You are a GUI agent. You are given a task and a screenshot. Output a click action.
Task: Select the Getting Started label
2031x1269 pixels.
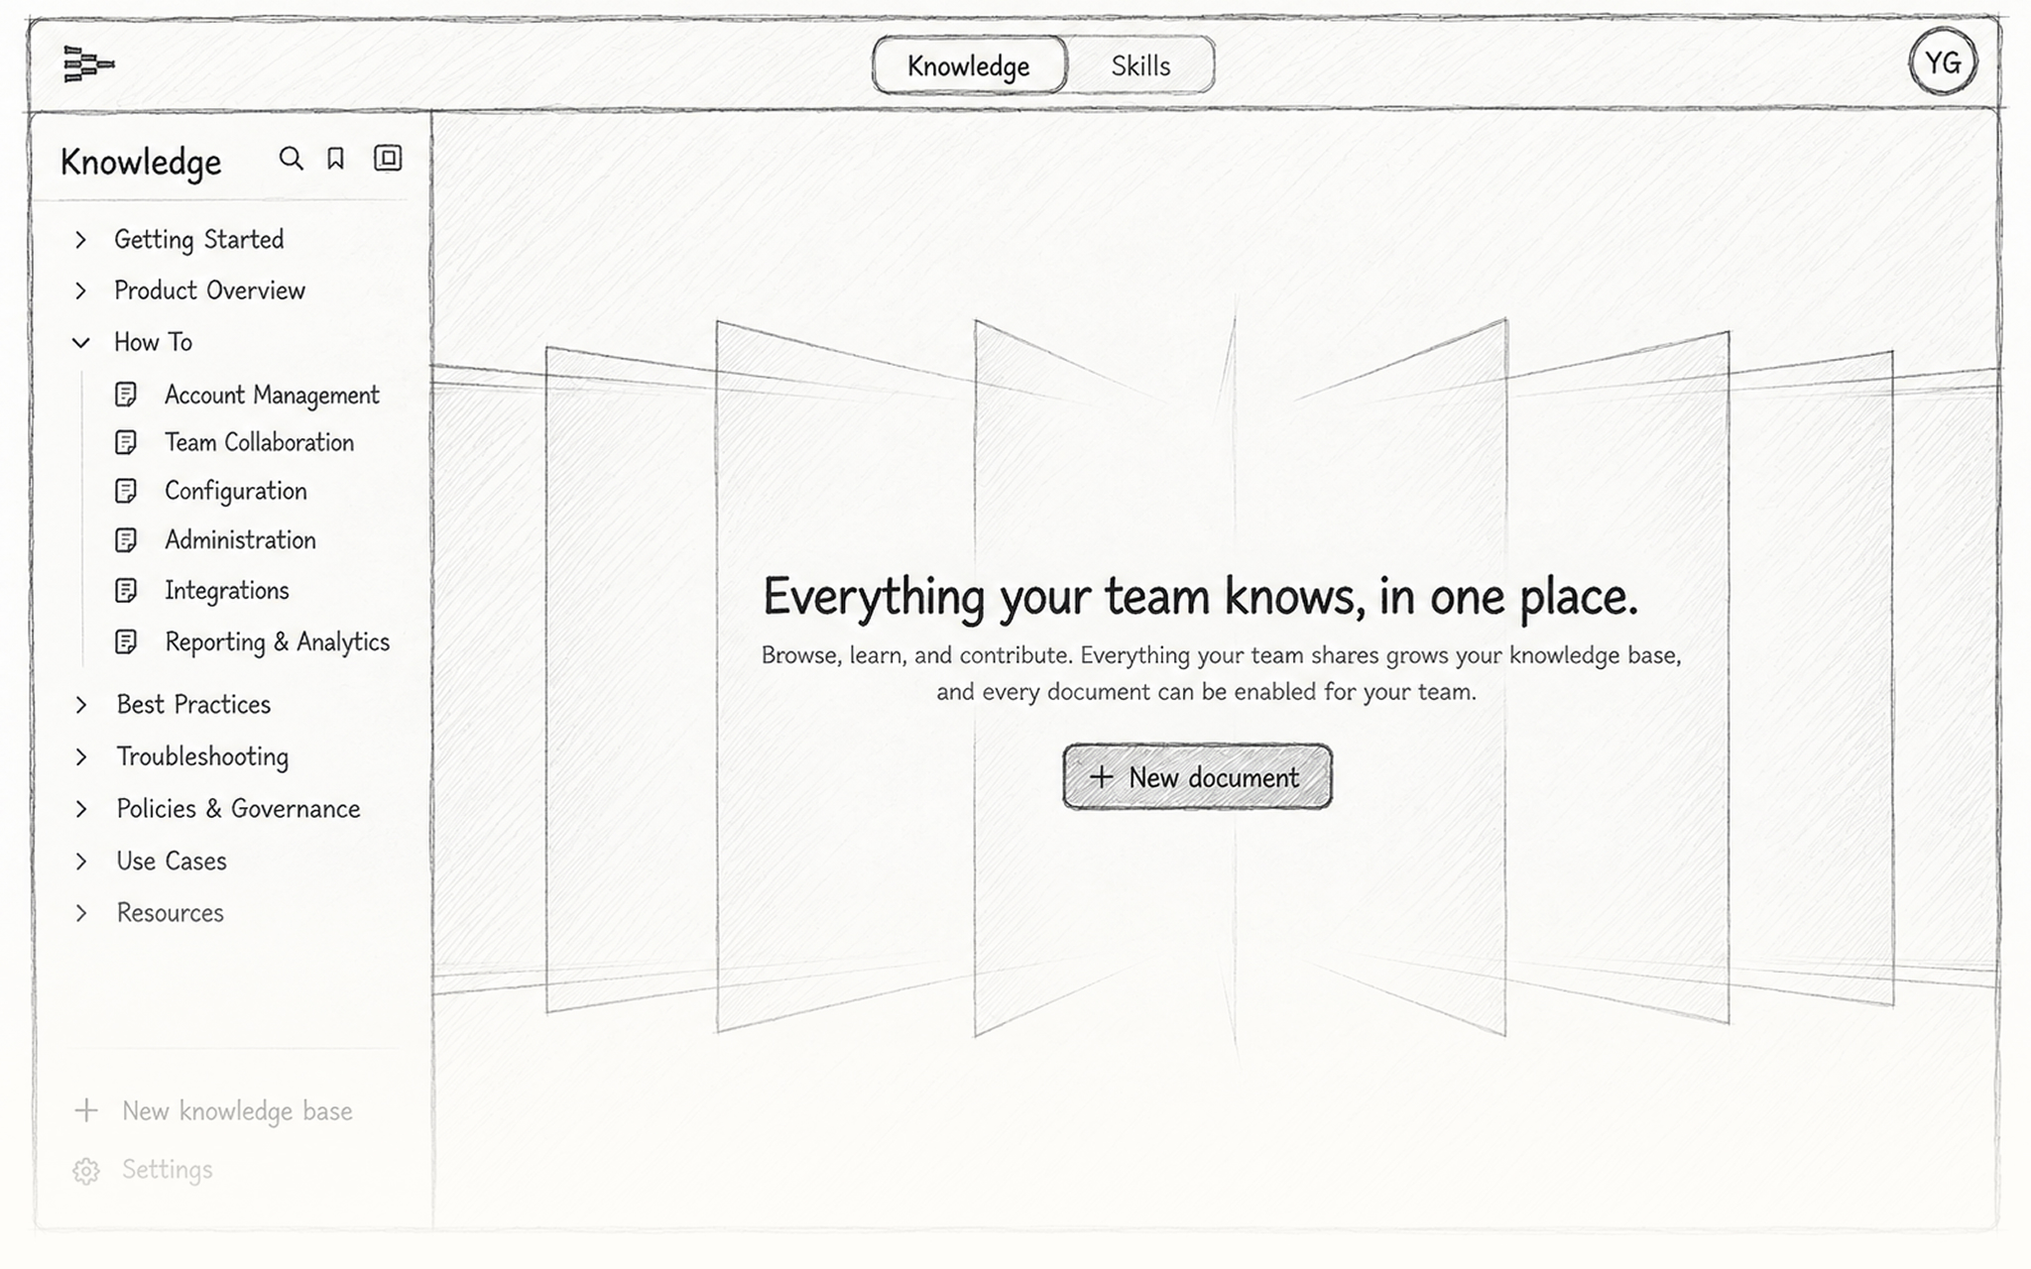click(199, 240)
